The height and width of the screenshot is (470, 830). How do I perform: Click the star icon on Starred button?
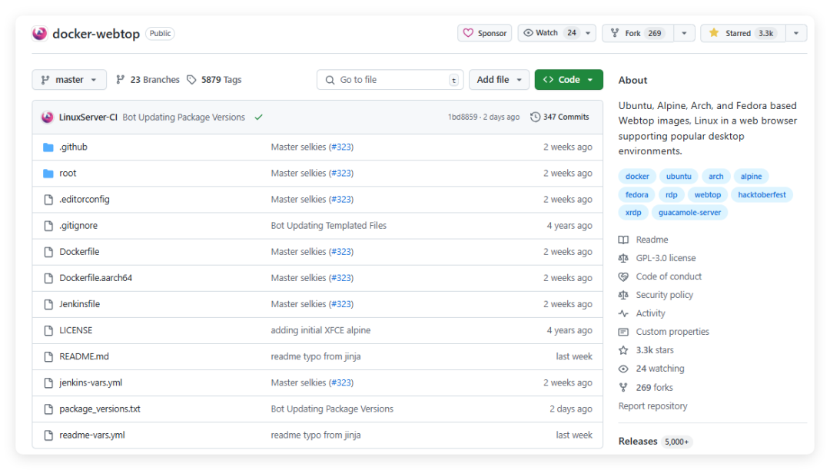(x=713, y=33)
